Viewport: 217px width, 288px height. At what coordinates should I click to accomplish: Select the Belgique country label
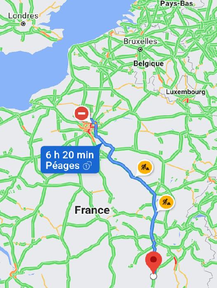pyautogui.click(x=149, y=63)
